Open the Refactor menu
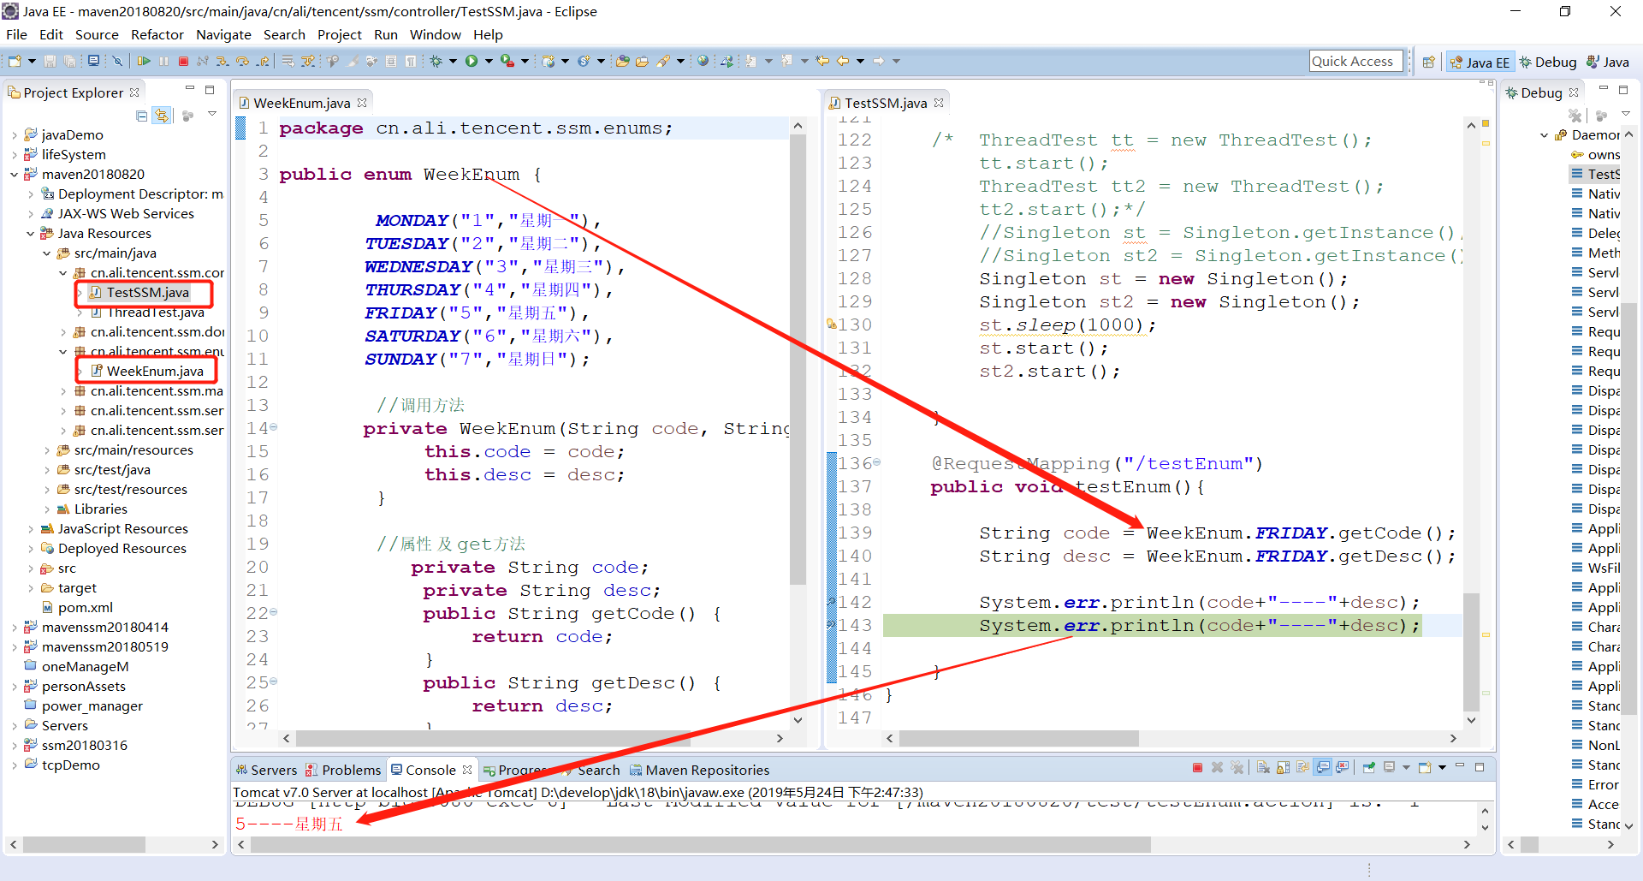 [157, 34]
